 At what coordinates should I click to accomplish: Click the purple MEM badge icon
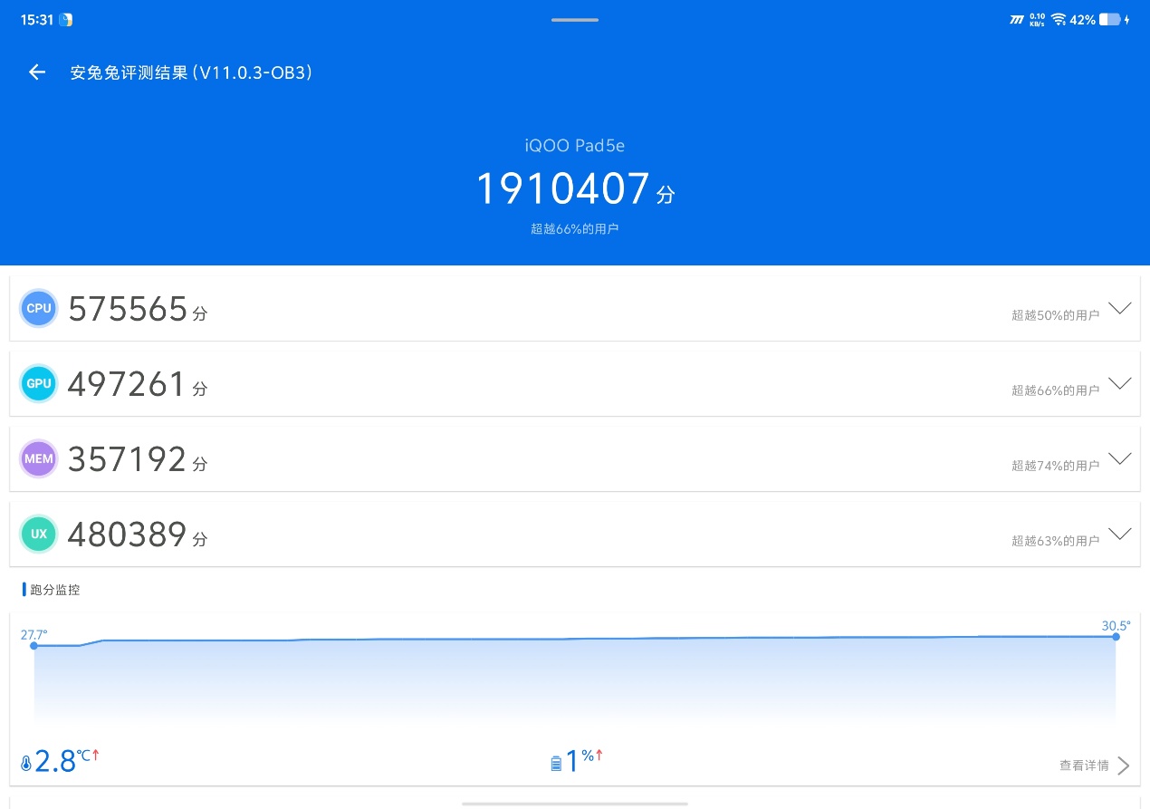39,459
